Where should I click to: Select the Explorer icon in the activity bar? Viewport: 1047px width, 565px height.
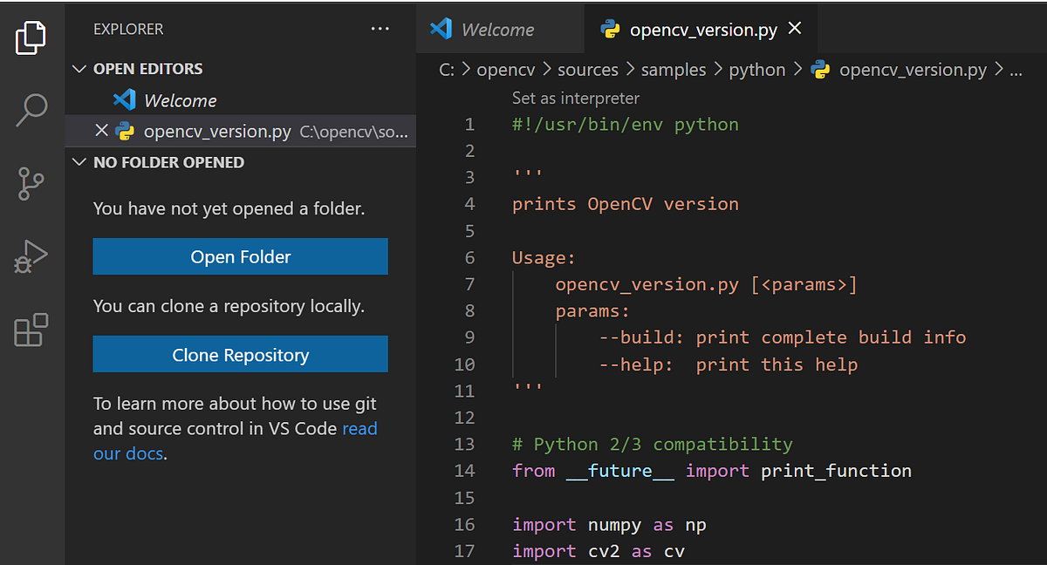click(x=31, y=37)
